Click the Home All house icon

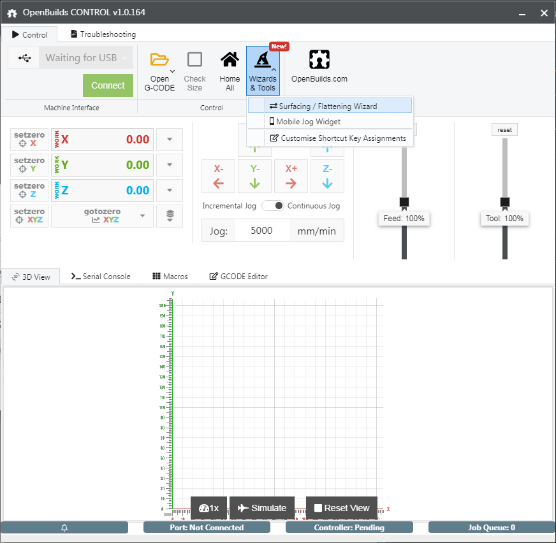230,60
